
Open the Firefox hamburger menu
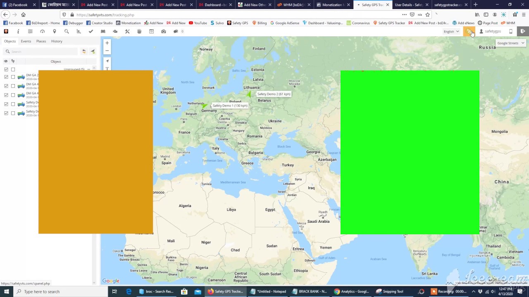[523, 15]
